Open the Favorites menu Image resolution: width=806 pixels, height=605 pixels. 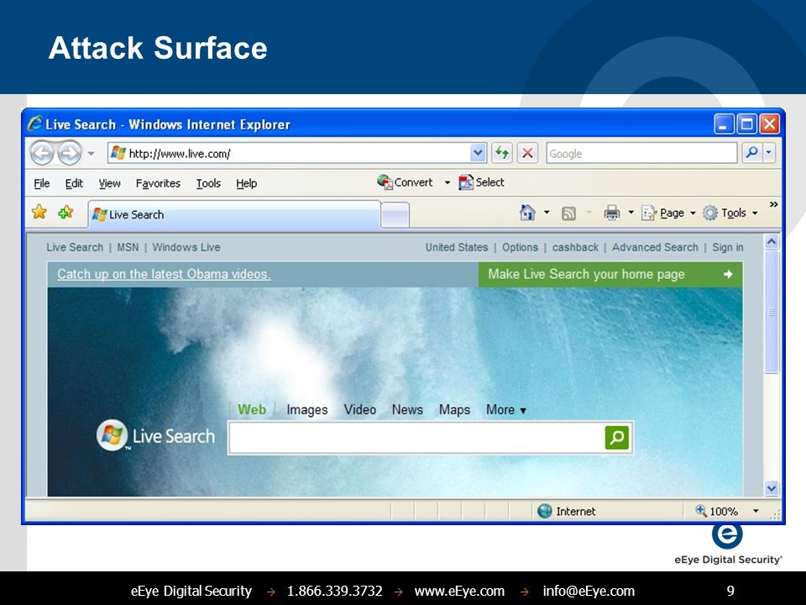158,183
